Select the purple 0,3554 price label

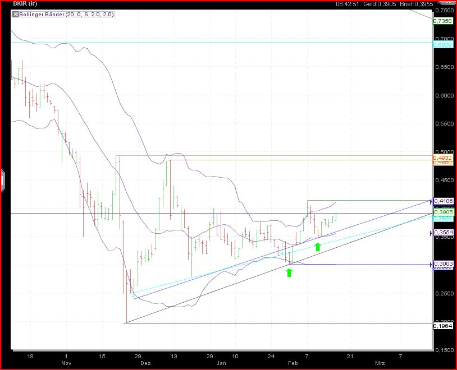[444, 232]
